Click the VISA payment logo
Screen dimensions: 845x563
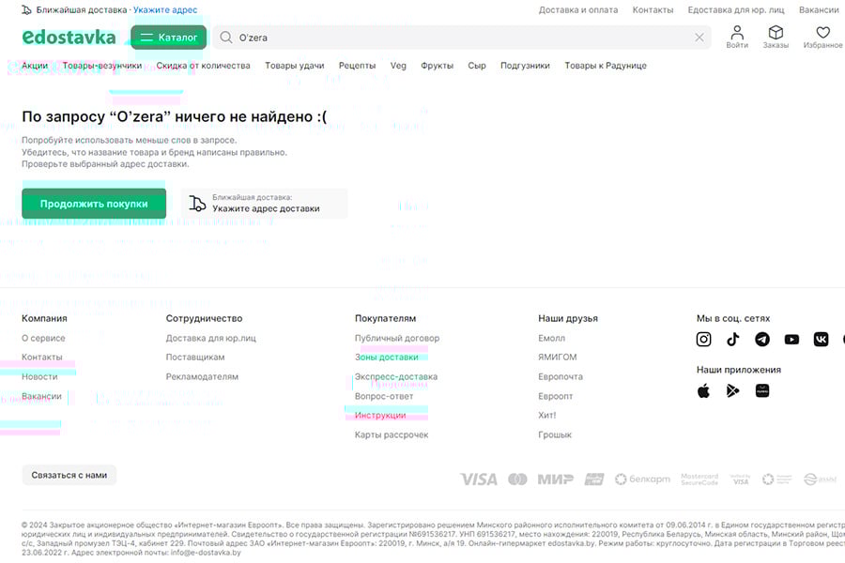tap(479, 479)
